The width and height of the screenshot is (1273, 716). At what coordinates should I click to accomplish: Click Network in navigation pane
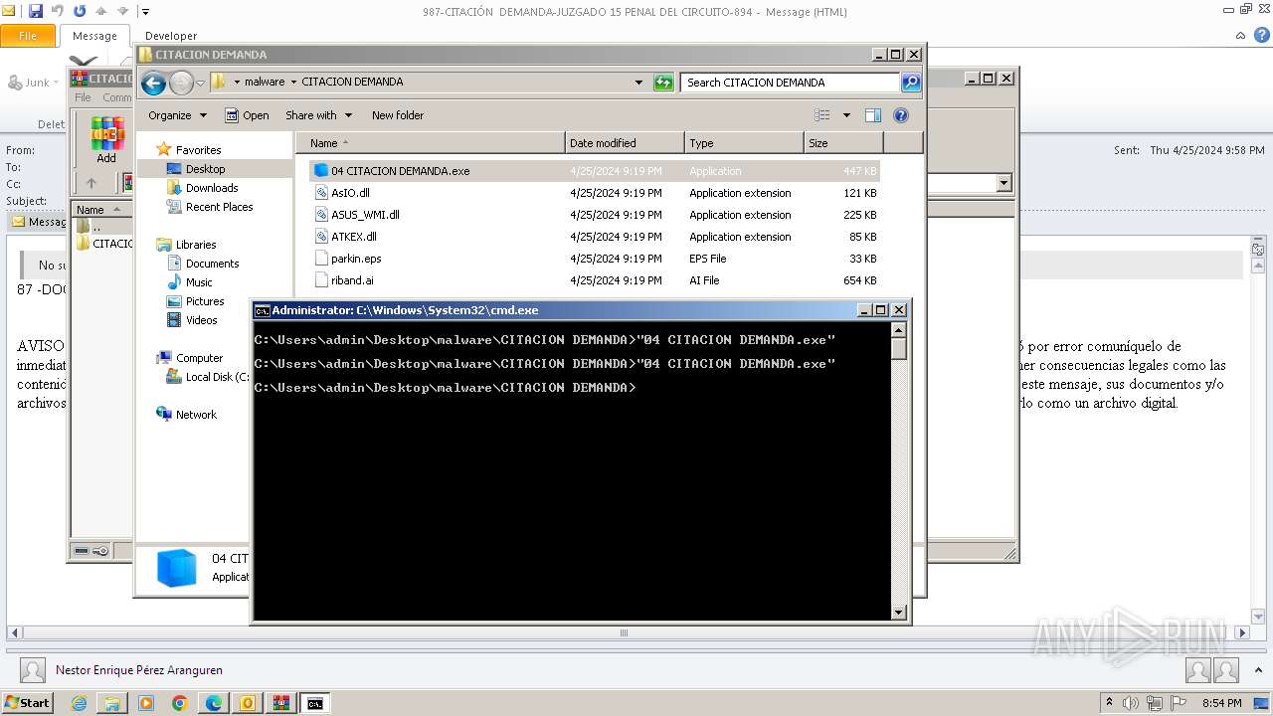196,415
